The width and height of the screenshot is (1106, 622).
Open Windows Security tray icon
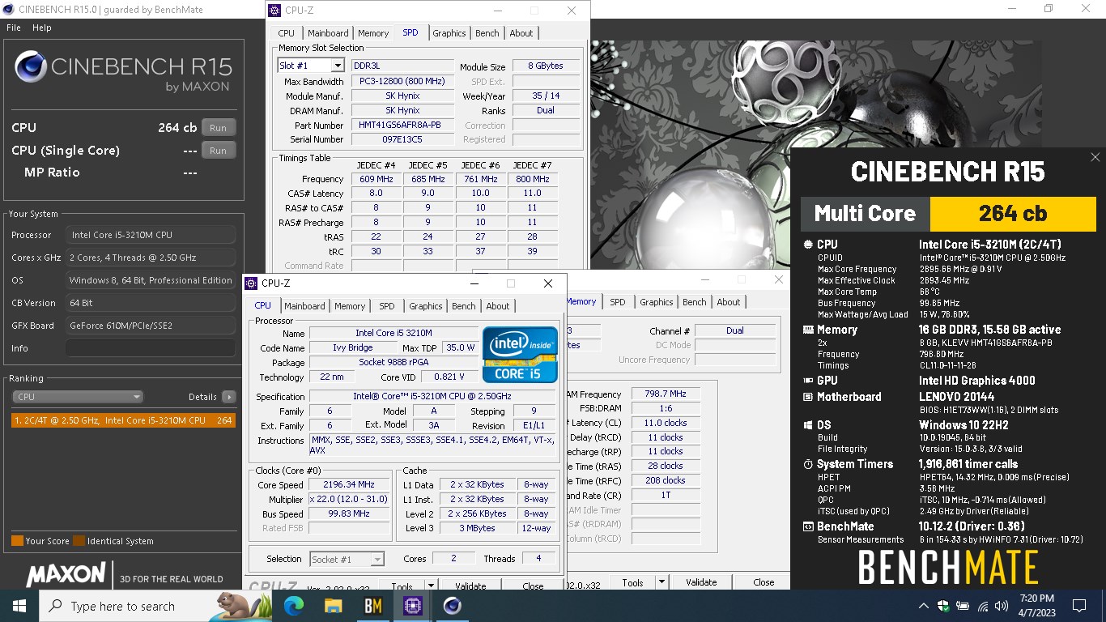[943, 606]
